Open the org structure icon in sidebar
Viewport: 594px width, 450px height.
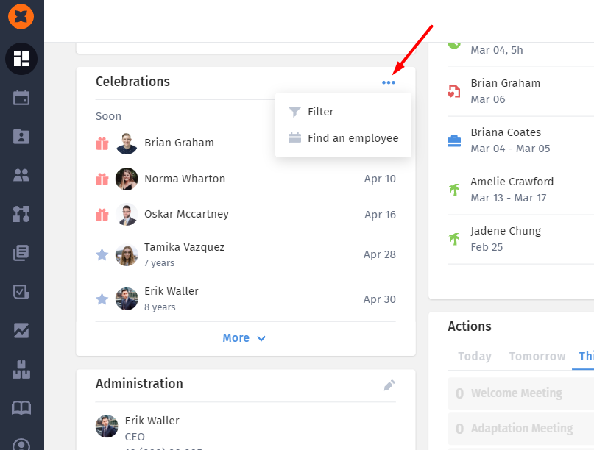21,214
